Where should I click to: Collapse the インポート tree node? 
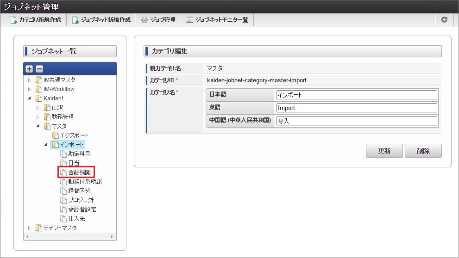[46, 144]
